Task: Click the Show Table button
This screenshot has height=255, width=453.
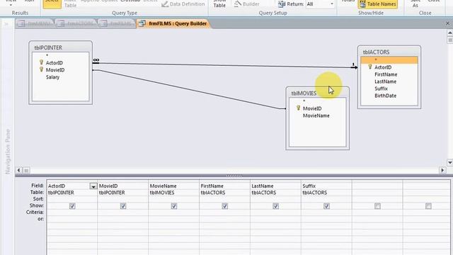Action: 219,4
